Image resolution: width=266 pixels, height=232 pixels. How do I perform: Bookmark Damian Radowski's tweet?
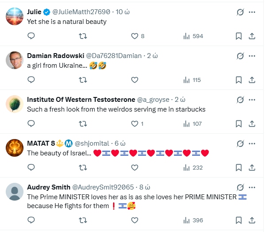coord(239,80)
